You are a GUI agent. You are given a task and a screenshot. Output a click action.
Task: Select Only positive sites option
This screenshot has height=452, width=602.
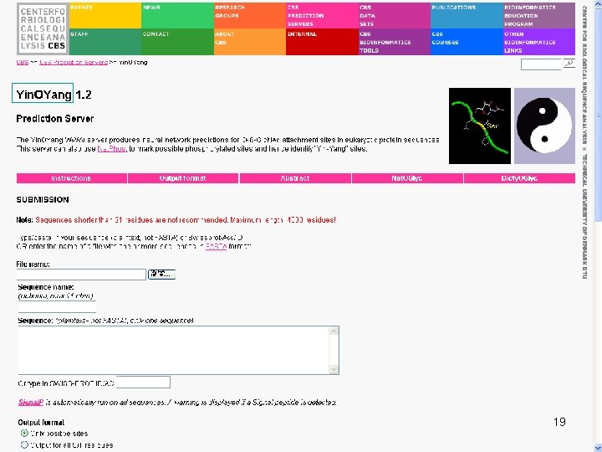click(24, 434)
